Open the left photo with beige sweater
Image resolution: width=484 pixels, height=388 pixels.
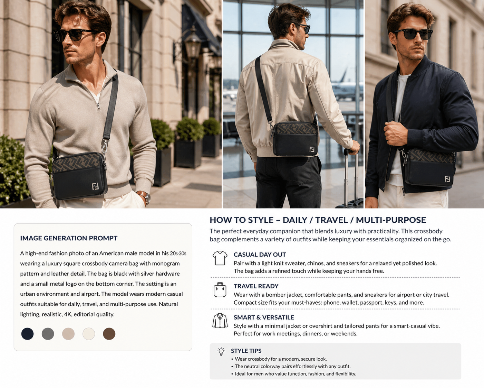coord(111,104)
